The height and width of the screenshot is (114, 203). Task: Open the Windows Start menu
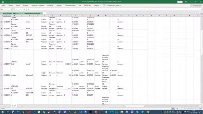click(3, 112)
